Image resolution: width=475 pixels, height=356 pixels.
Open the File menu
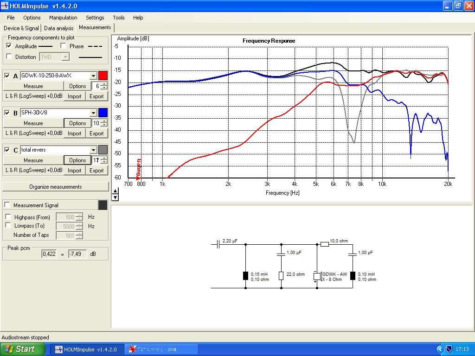pos(11,18)
